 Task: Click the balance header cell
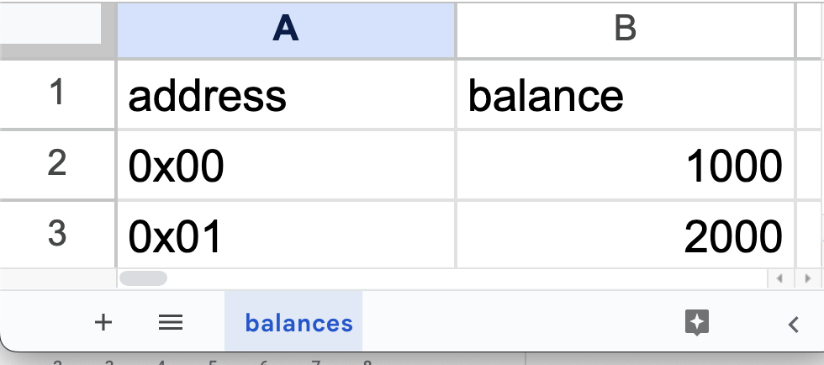626,95
